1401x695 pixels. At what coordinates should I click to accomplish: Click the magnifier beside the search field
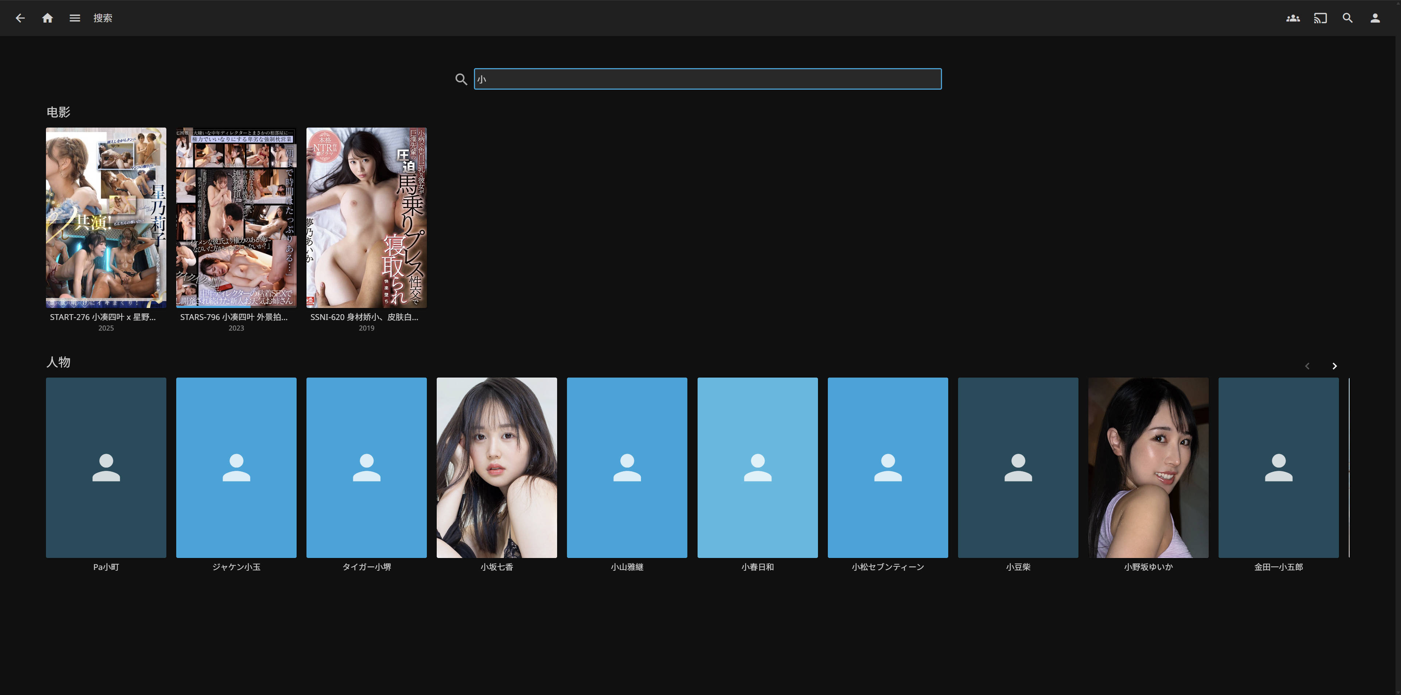pyautogui.click(x=461, y=79)
